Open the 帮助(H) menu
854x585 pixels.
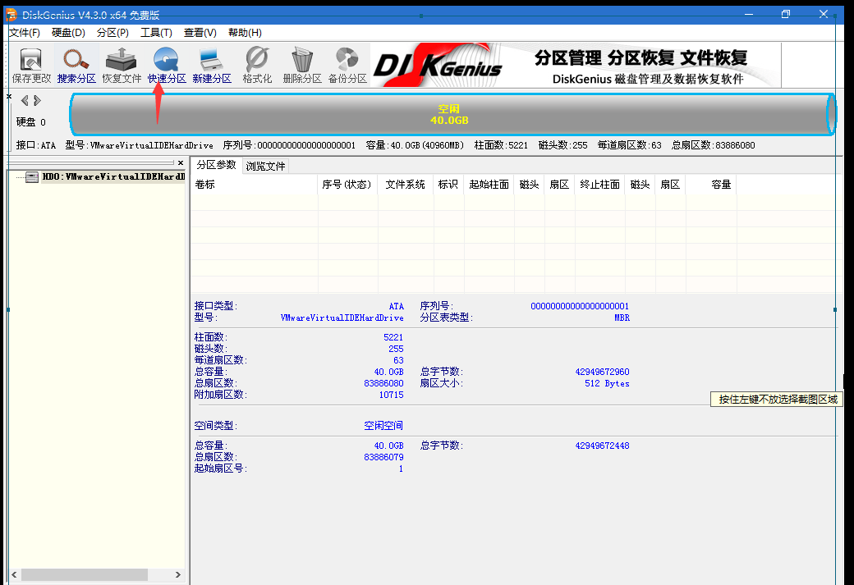point(245,33)
